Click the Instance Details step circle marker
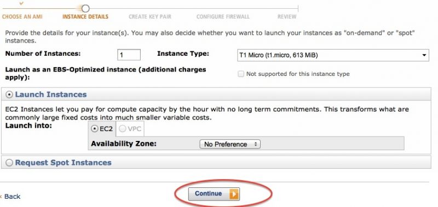Viewport: 438px width, 207px height. coord(85,8)
